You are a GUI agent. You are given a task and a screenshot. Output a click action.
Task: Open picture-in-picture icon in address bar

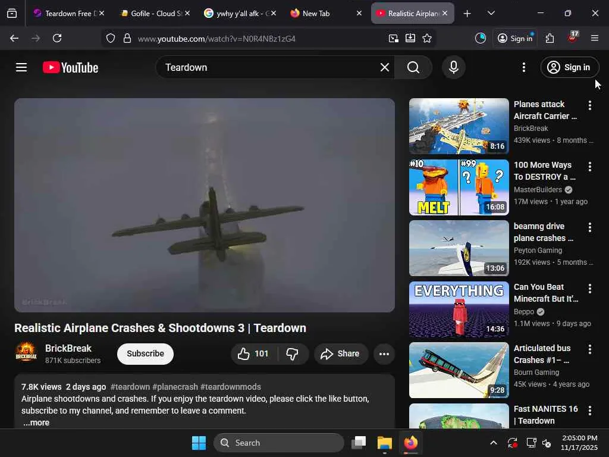(394, 38)
